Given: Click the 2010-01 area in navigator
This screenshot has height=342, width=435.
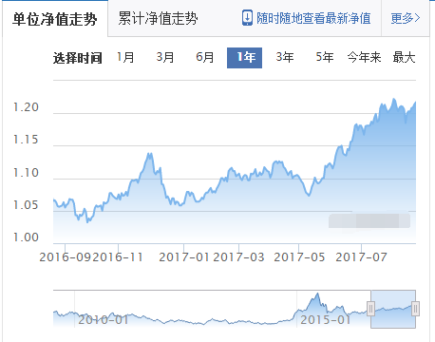Looking at the screenshot, I should pyautogui.click(x=103, y=319).
